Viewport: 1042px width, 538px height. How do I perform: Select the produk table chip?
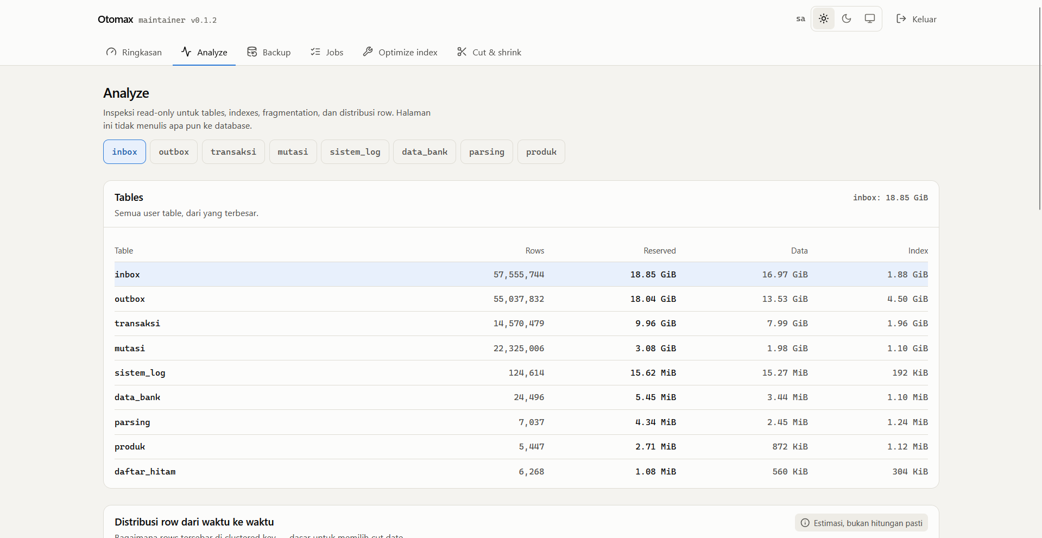[x=541, y=152]
